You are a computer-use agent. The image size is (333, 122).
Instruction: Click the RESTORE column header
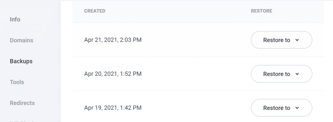click(261, 11)
